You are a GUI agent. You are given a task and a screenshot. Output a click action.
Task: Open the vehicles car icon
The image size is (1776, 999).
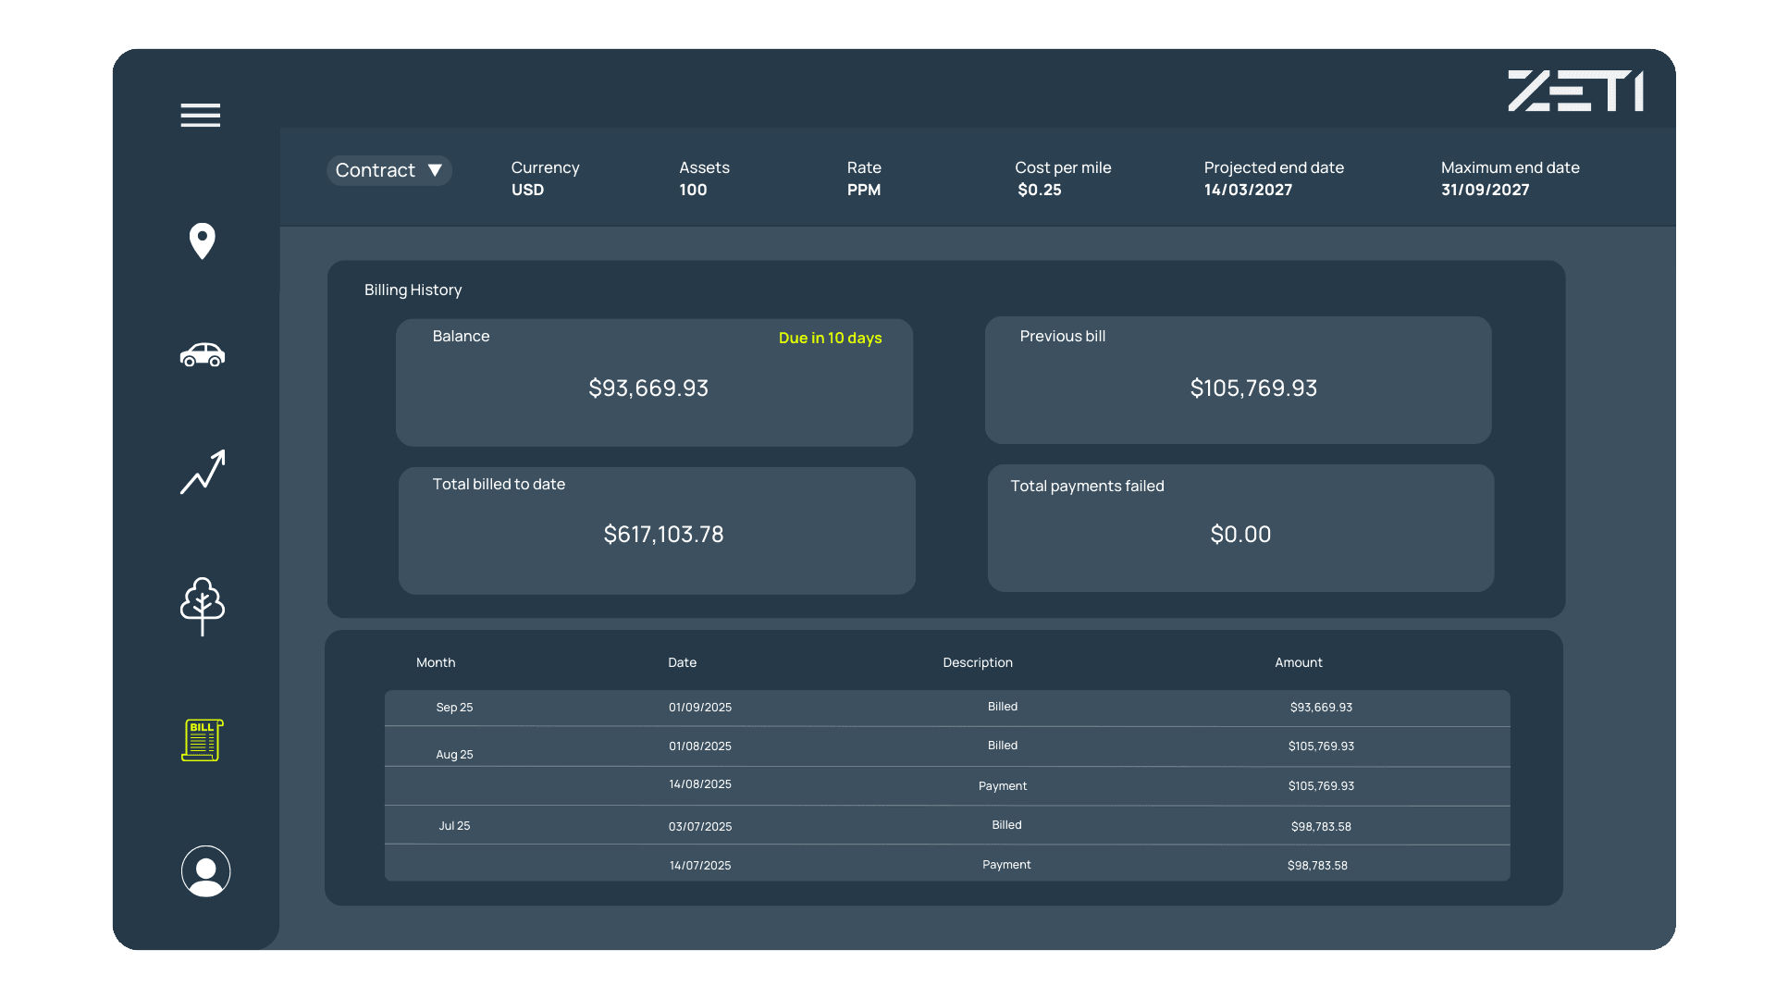pyautogui.click(x=202, y=354)
